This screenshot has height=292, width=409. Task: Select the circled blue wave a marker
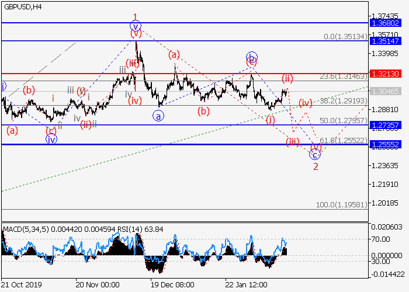(x=158, y=116)
